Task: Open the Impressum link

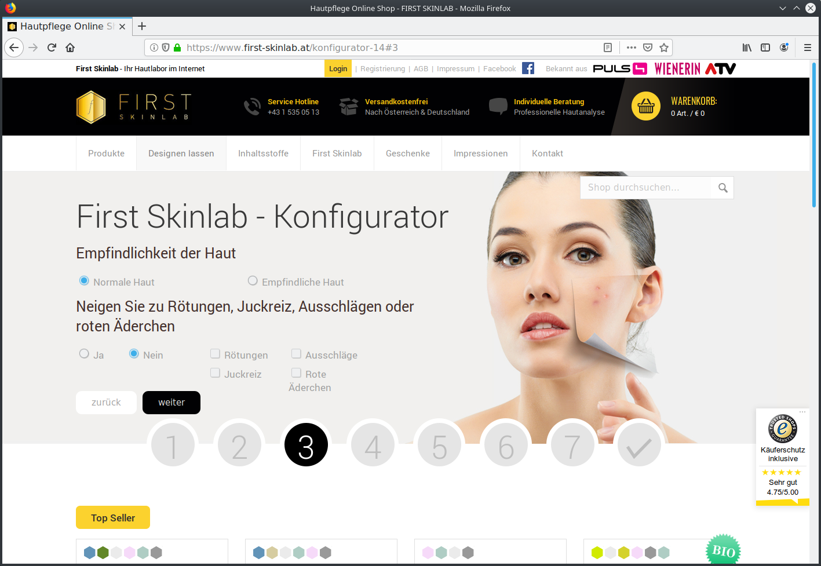Action: click(455, 68)
